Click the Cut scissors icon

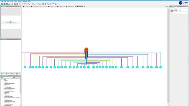[12, 4]
